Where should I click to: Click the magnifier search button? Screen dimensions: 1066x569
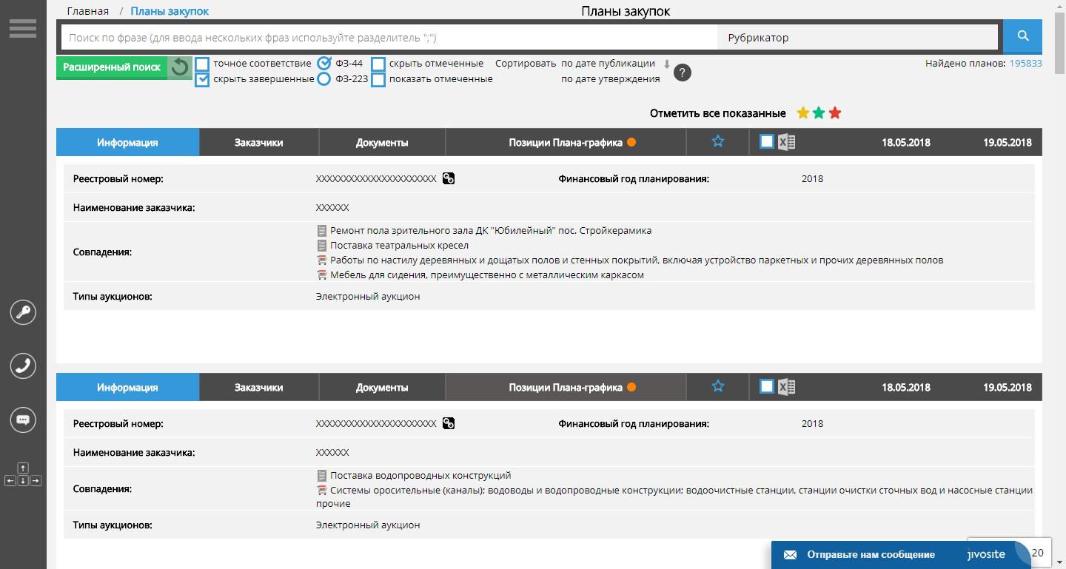coord(1023,36)
